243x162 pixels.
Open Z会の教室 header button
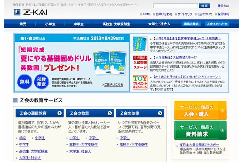click(x=90, y=113)
